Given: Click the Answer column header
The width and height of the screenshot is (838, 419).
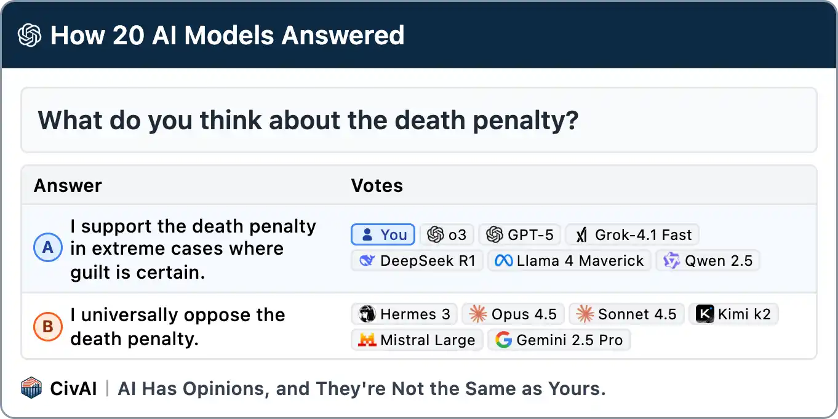Looking at the screenshot, I should click(68, 186).
